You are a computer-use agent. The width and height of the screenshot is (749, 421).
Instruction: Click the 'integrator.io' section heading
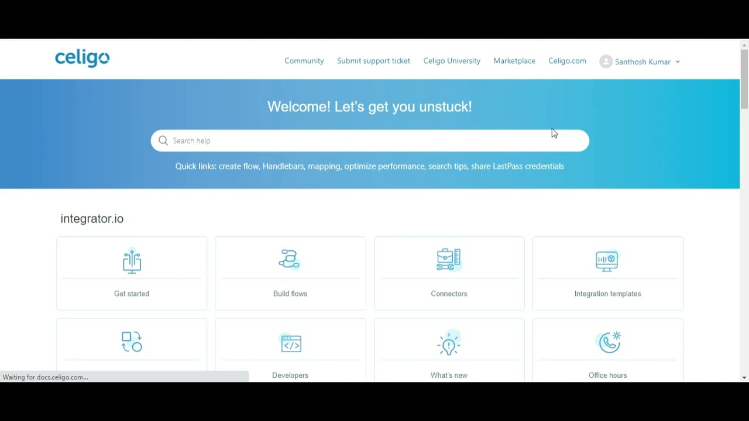[x=92, y=219]
